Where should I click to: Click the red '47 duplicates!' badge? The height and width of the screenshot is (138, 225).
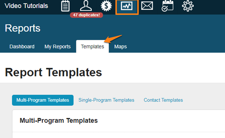point(86,15)
